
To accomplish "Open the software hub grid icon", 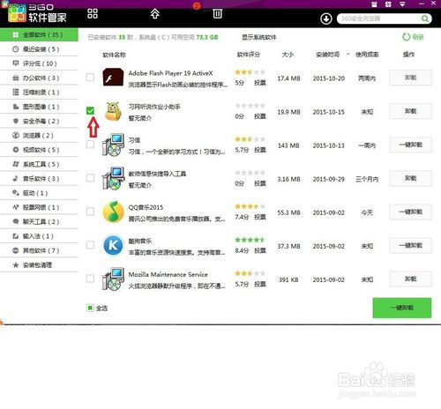I will (93, 13).
